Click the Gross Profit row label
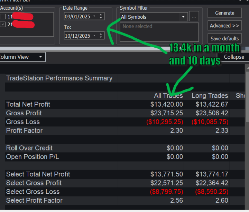 tap(24, 113)
